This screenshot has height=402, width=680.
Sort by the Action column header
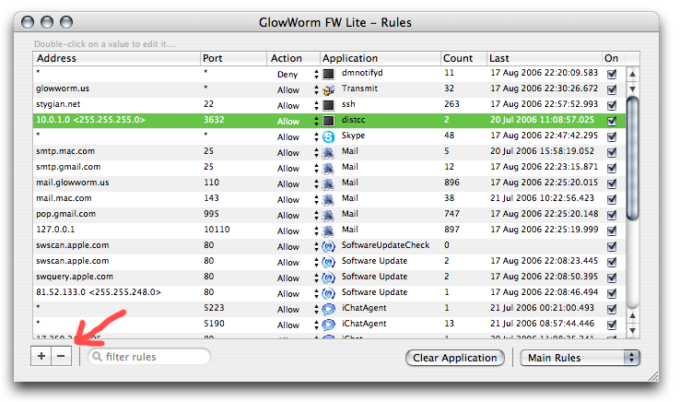tap(294, 58)
